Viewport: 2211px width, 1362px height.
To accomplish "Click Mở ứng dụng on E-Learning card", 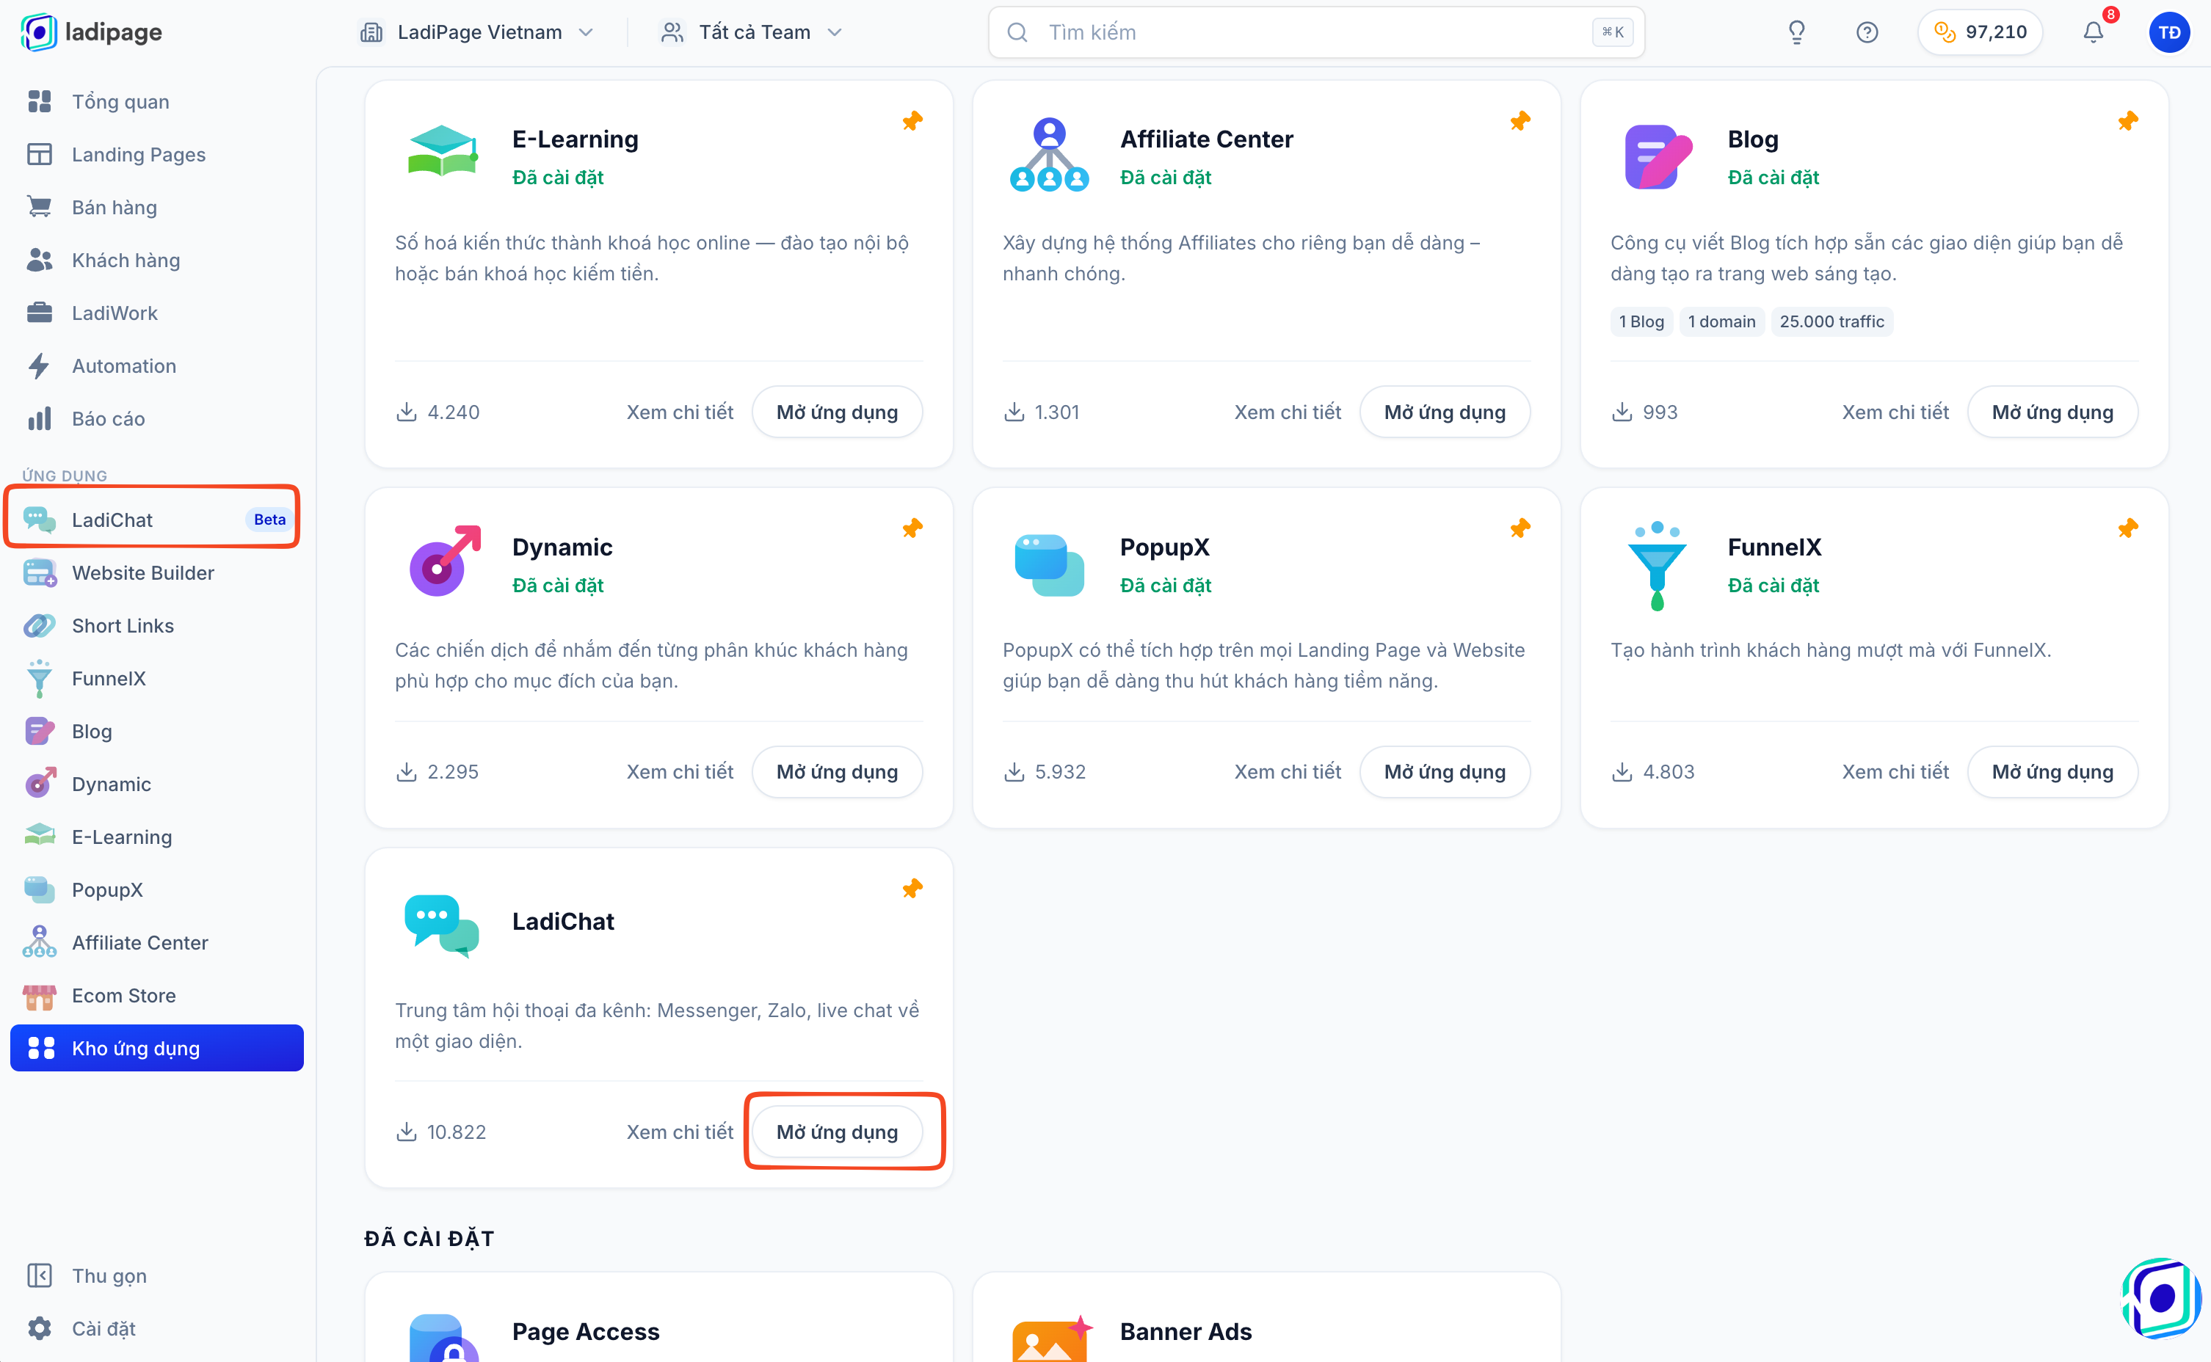I will (x=837, y=412).
